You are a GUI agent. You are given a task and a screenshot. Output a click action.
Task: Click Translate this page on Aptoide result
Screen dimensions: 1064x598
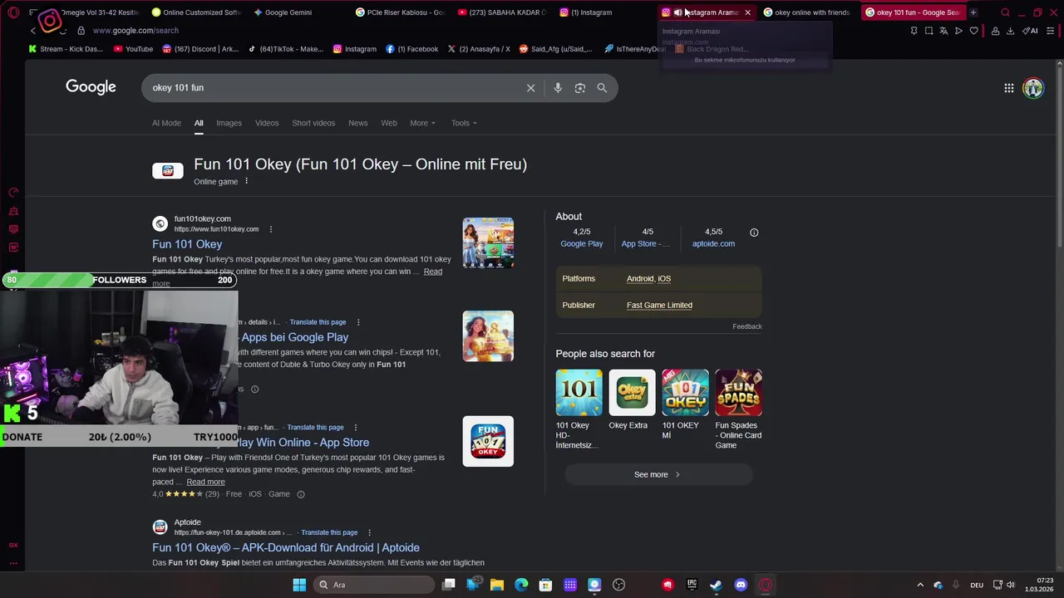tap(329, 532)
